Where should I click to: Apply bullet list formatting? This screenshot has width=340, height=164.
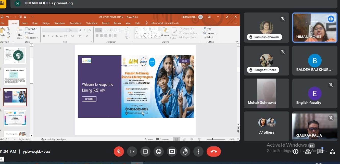coord(98,30)
